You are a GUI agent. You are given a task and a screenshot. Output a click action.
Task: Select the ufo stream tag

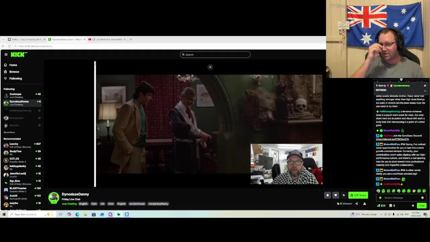(x=102, y=204)
